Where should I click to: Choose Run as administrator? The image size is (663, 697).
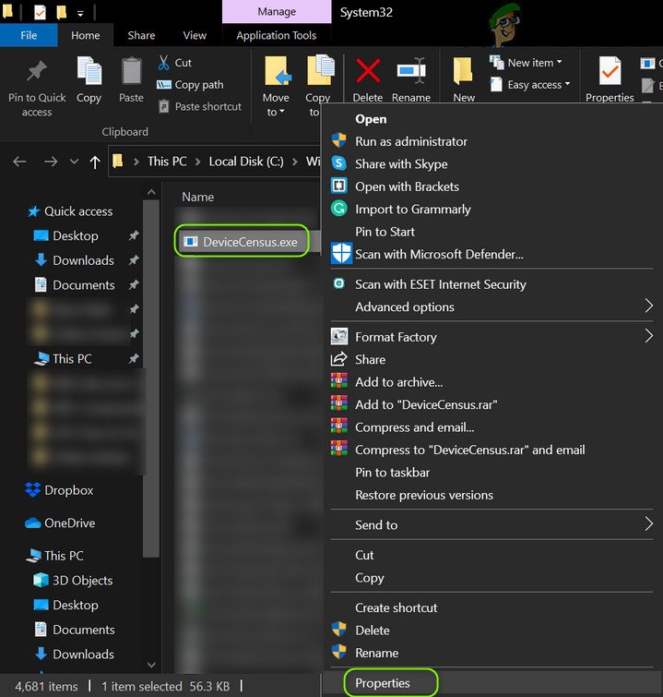pyautogui.click(x=410, y=141)
